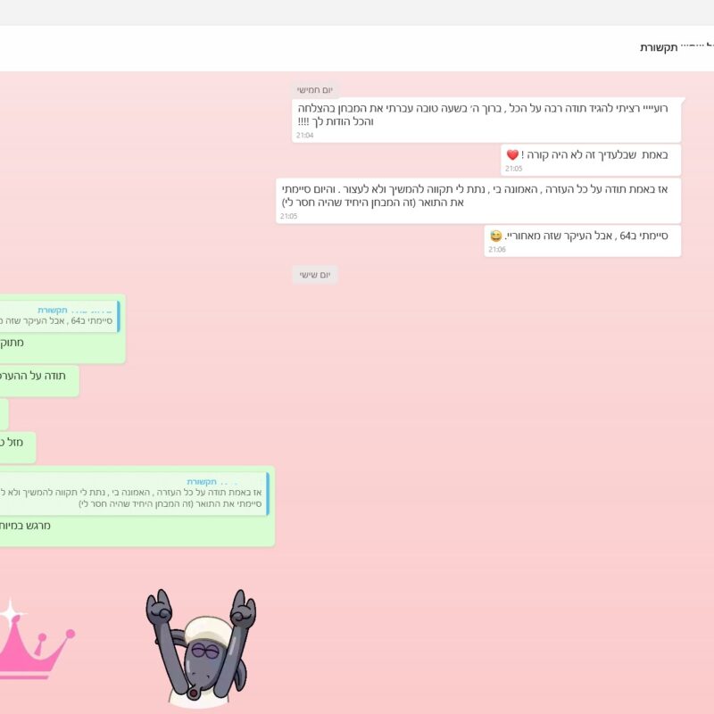Click the 21:06 timestamp
714x714 pixels.
coord(496,250)
